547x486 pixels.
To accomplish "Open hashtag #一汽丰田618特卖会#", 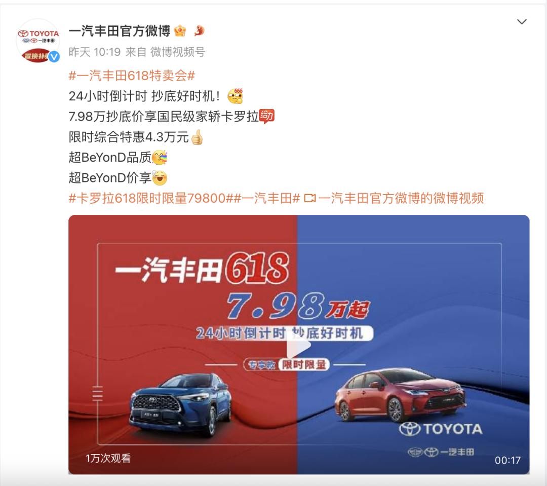I will 132,76.
